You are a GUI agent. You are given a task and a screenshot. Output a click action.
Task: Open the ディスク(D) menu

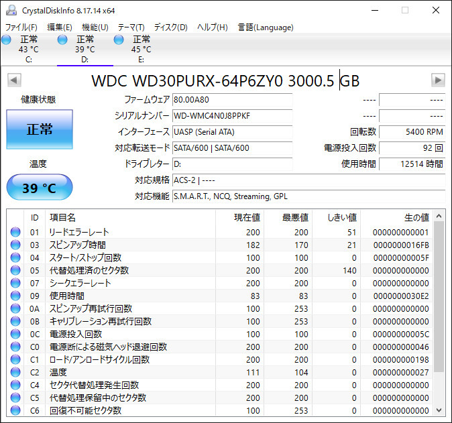(x=170, y=27)
